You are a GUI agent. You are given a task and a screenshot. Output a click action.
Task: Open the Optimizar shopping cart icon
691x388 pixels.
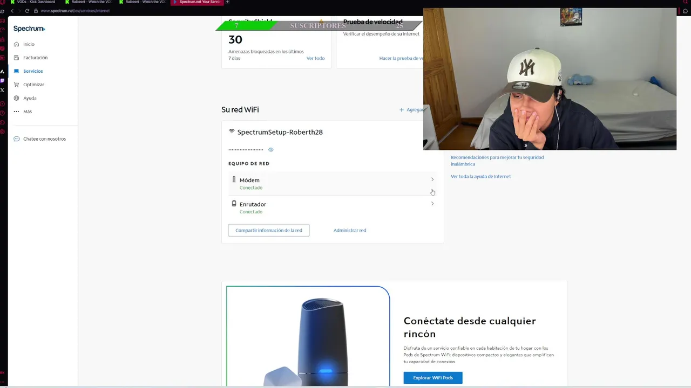16,85
